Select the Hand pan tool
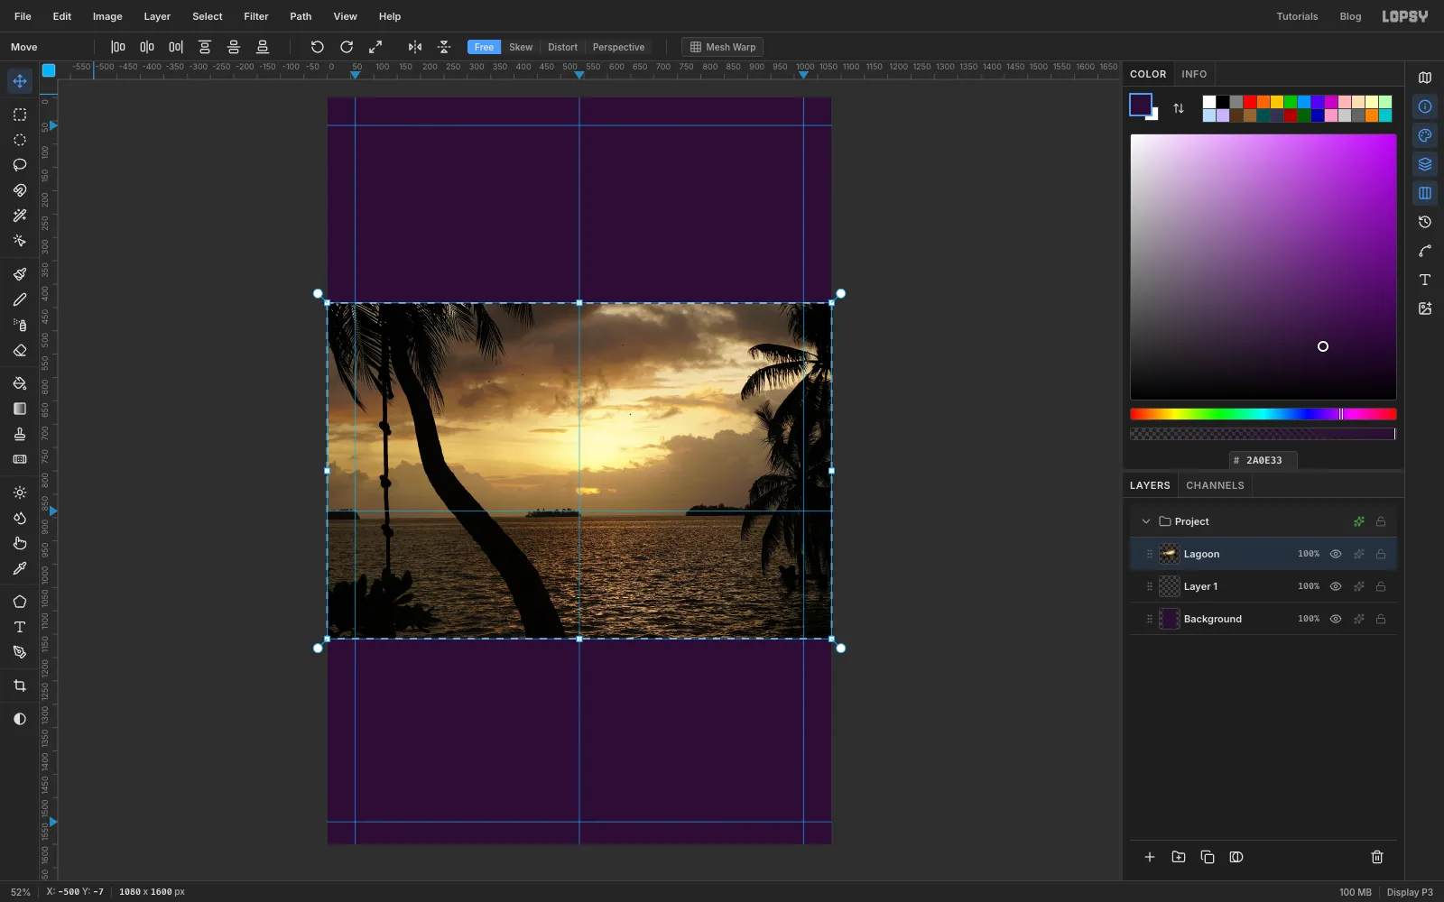Screen dimensions: 1444x902 20,543
